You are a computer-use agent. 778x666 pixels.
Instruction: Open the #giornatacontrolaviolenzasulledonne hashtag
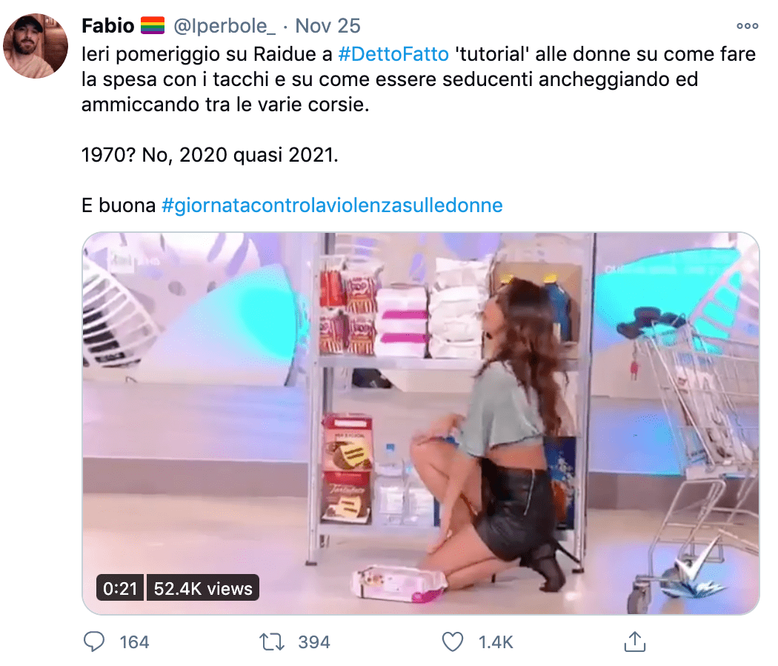click(333, 205)
